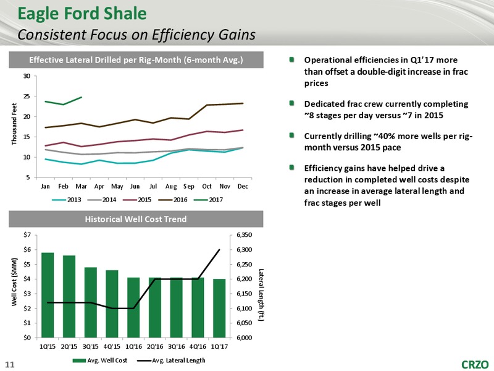Screen dimensions: 494x371
Task: Click the green bullet beside 'Dedicated frac crew'
Action: 291,103
